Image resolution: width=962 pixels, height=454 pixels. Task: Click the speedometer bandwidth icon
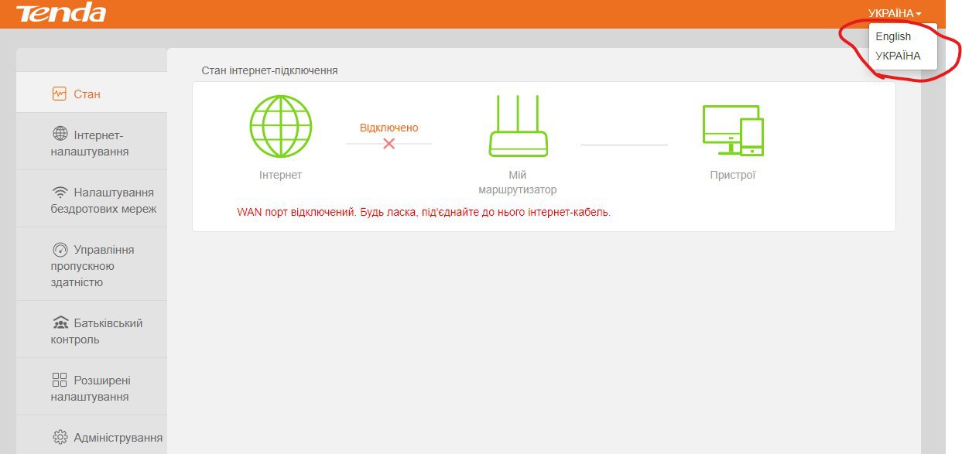[x=60, y=250]
